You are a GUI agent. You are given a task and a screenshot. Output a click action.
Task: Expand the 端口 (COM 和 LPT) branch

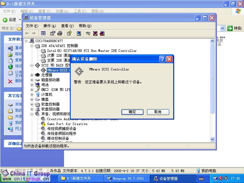(32, 90)
